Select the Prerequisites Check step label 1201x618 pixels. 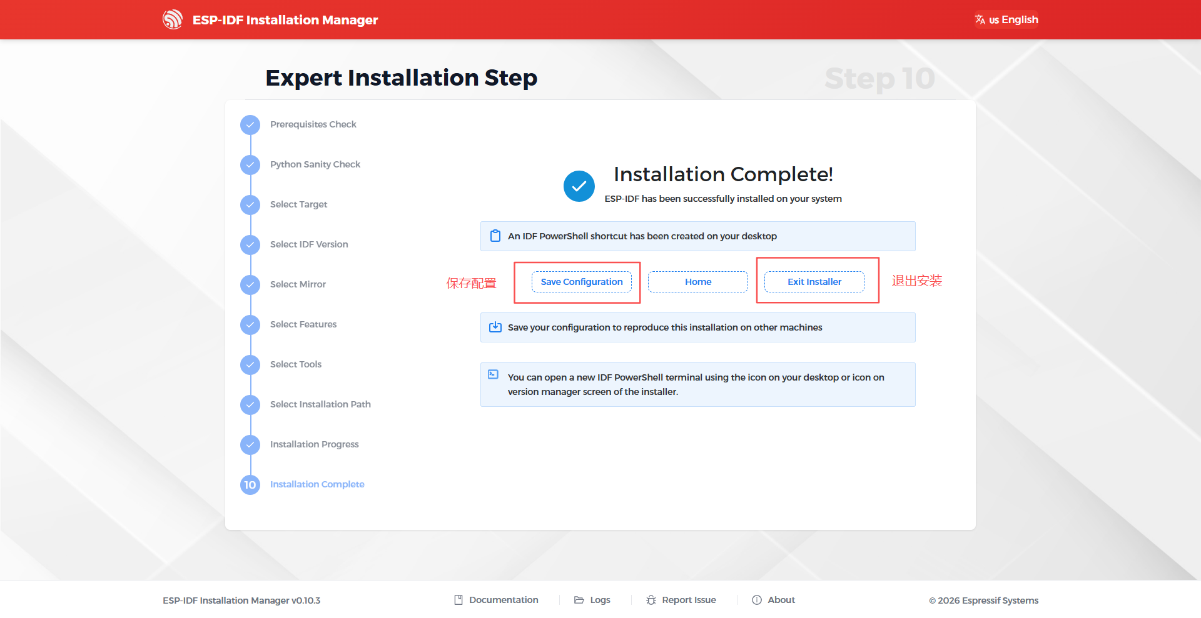[313, 124]
